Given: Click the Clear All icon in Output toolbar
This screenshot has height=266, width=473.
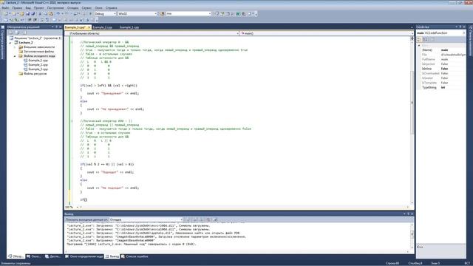Looking at the screenshot, I should click(x=208, y=219).
